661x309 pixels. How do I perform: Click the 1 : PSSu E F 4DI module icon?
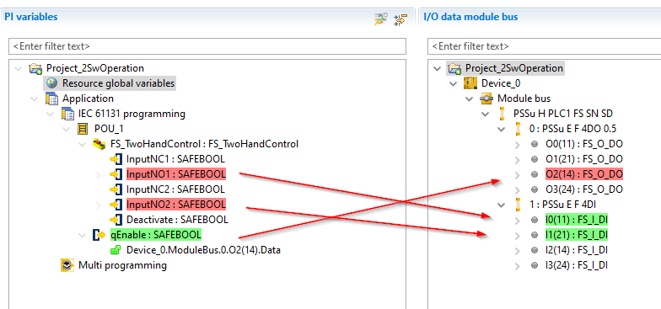tap(518, 205)
